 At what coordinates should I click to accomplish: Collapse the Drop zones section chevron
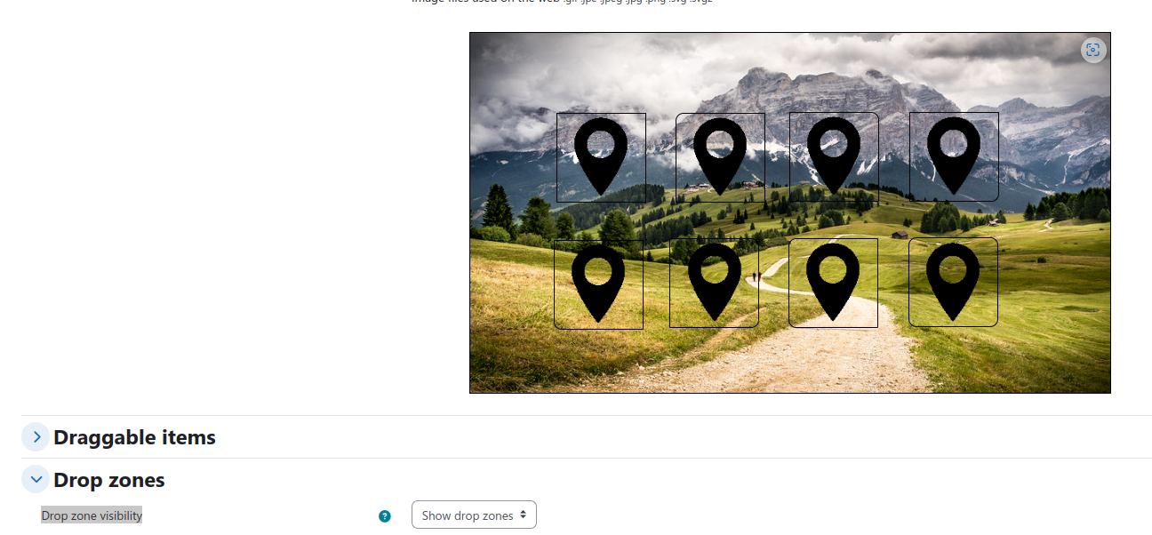tap(36, 480)
